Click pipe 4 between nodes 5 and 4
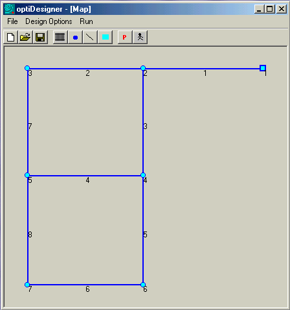The image size is (290, 310). pyautogui.click(x=85, y=176)
